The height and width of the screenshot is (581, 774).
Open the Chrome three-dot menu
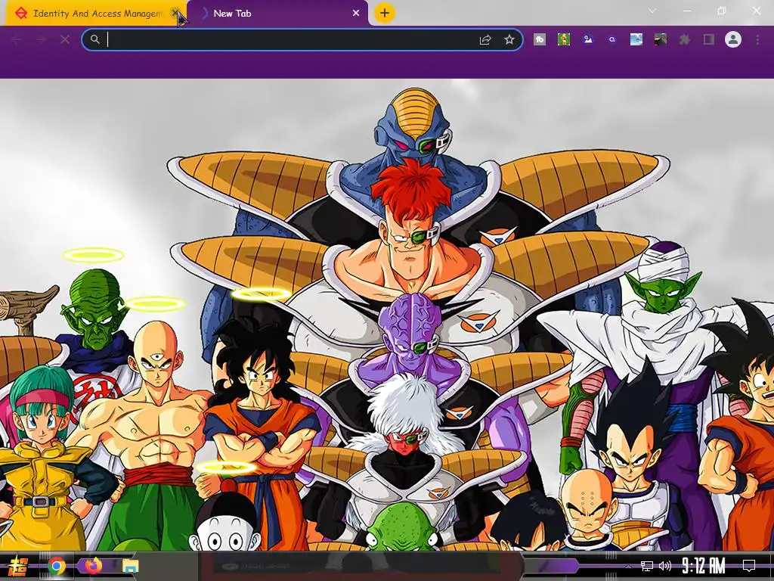point(757,39)
